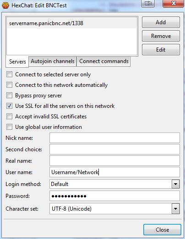Check Use global user information
This screenshot has height=239, width=185.
tap(9, 127)
